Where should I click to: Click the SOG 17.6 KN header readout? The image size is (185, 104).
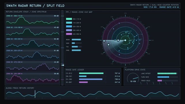tap(150, 7)
